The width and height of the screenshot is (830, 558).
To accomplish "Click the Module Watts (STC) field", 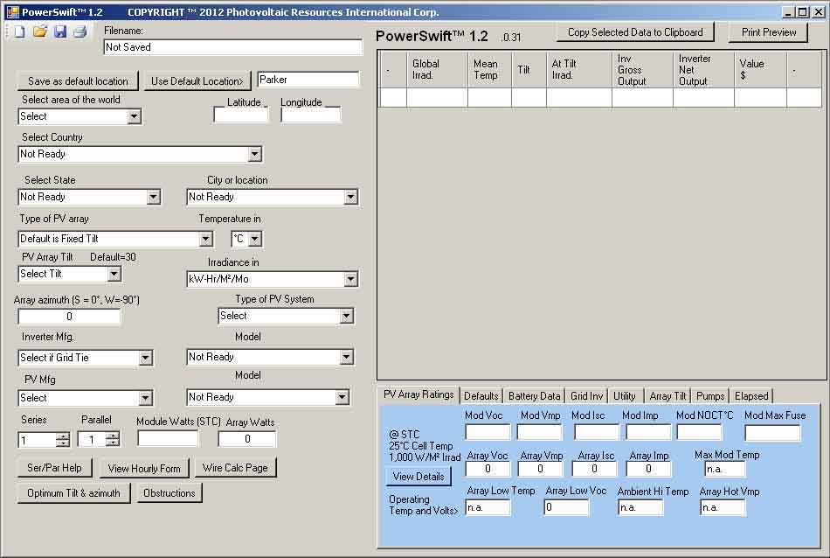I will [x=169, y=438].
